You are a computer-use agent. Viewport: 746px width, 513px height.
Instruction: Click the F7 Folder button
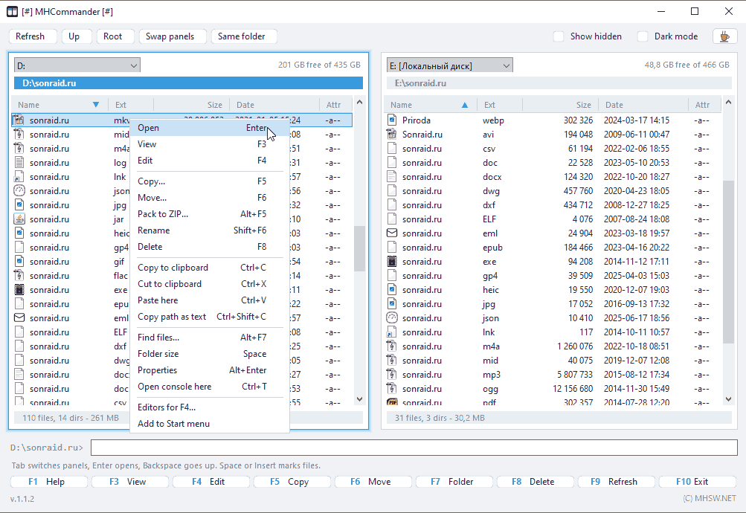454,482
